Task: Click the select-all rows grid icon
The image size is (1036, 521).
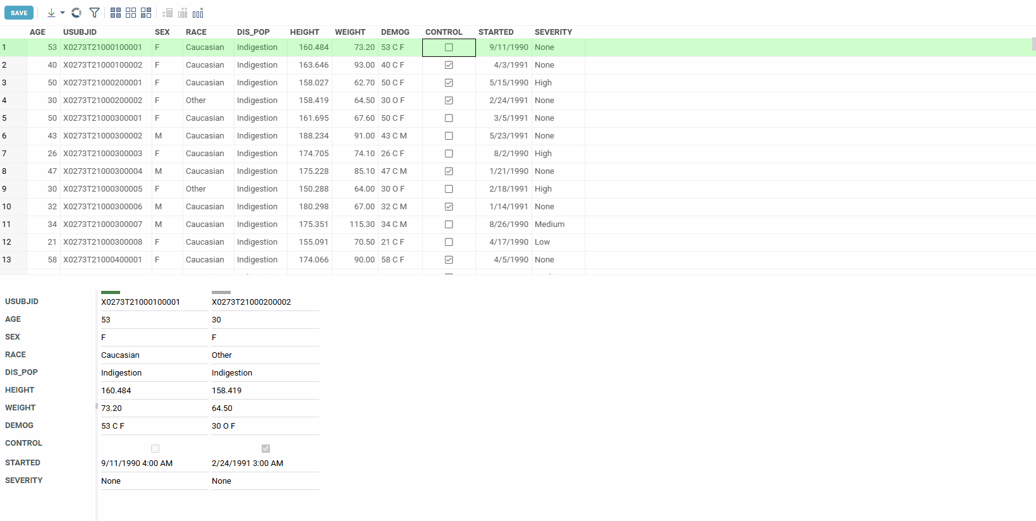Action: pyautogui.click(x=116, y=13)
